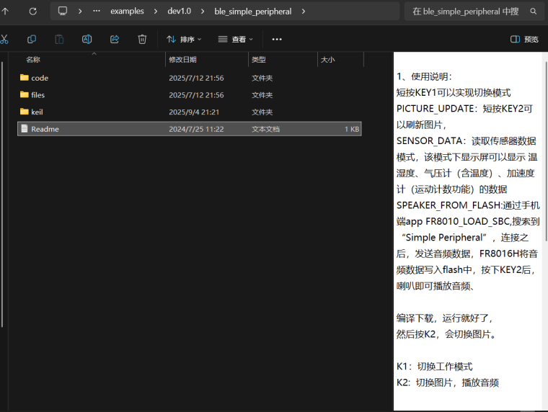Image resolution: width=548 pixels, height=412 pixels.
Task: Open the See more (…) toolbar menu
Action: pos(277,39)
